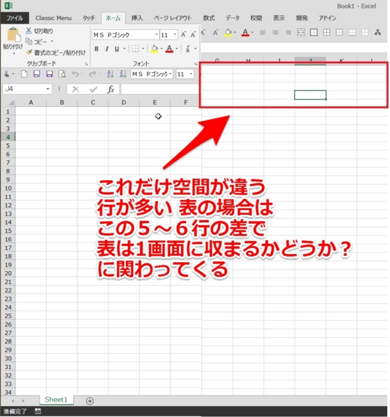390x417 pixels.
Task: Open the Copy (コピー) dropdown arrow
Action: click(52, 42)
